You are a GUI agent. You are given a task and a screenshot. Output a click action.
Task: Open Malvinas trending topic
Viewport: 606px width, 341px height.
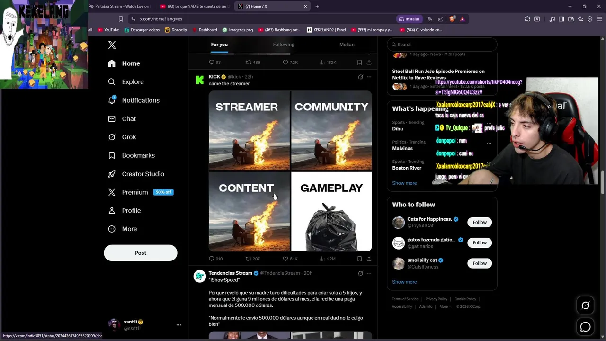click(402, 148)
